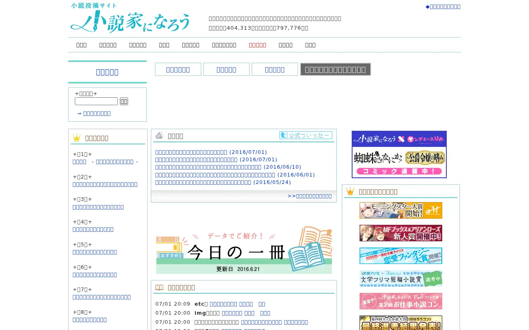Viewport: 529px width, 330px height.
Task: Click the dark gray button beside the white buttons
Action: 336,69
